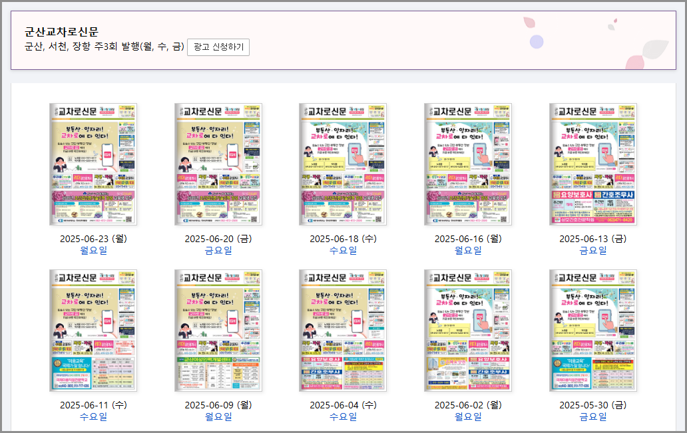
Task: Click the 광고 신청하기 button
Action: pyautogui.click(x=220, y=47)
